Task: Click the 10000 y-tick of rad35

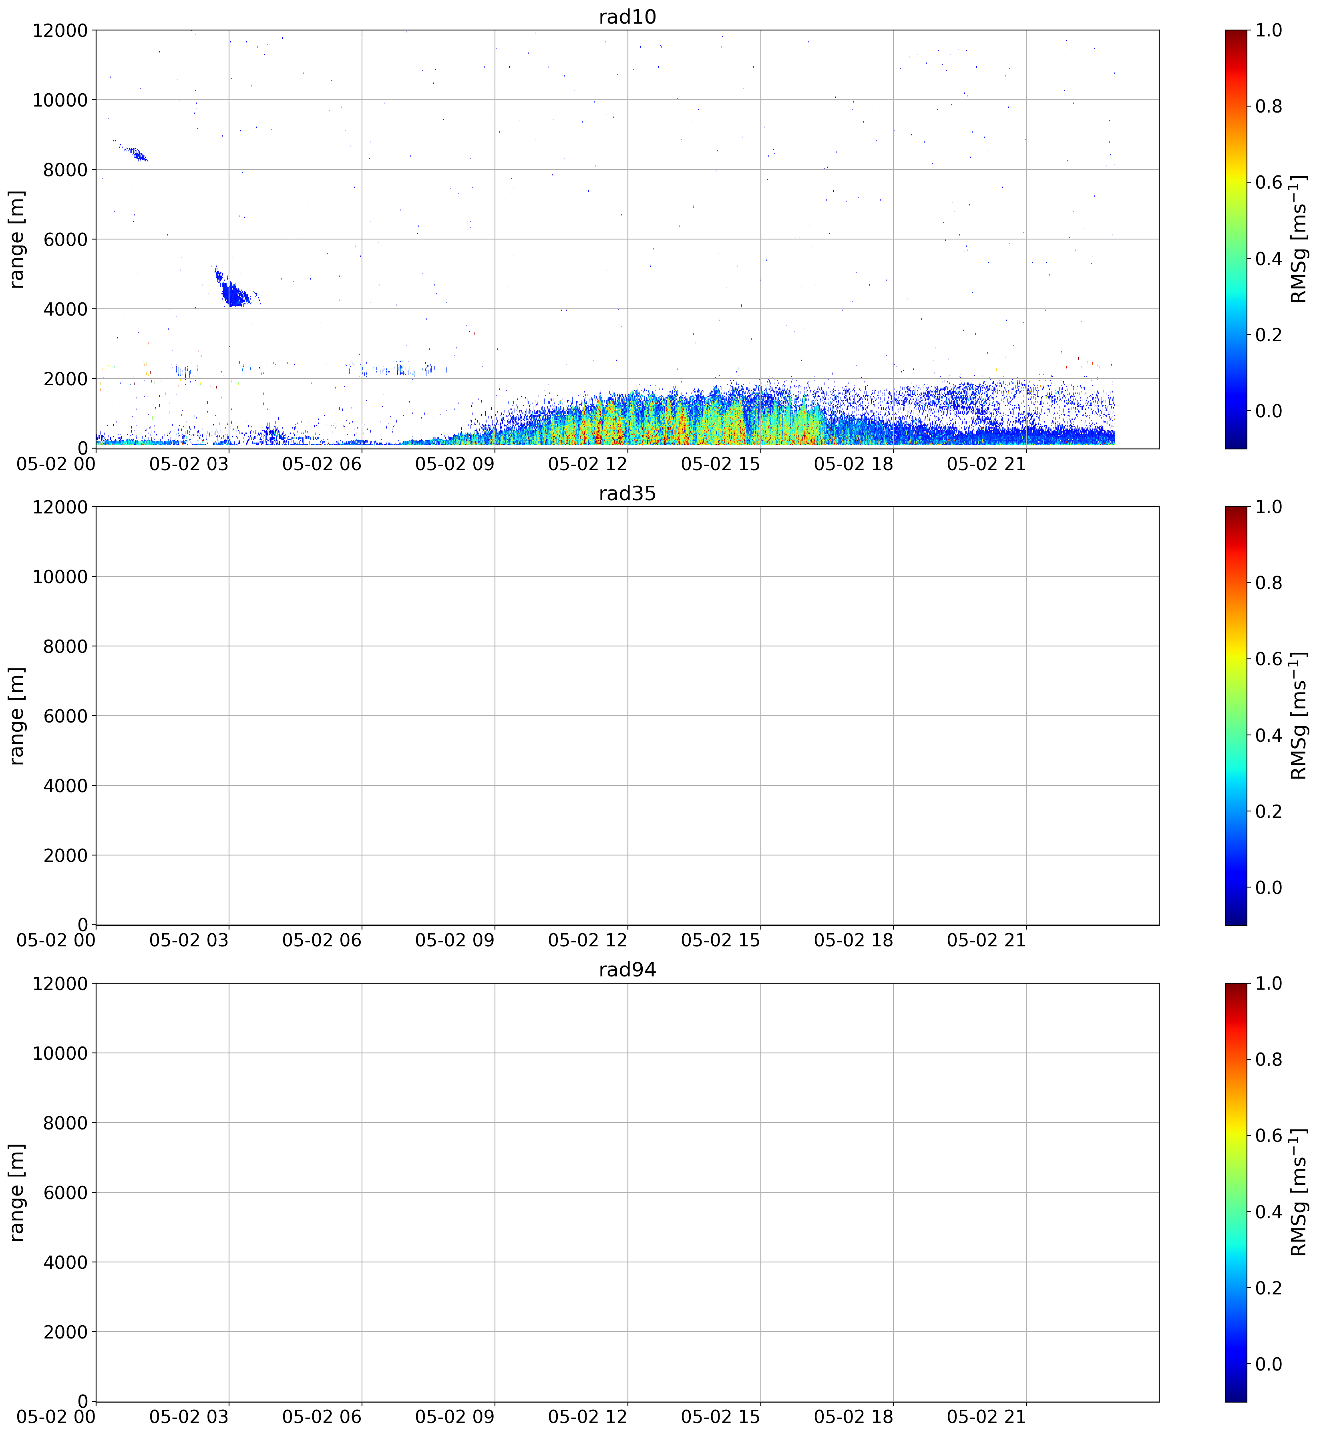Action: pyautogui.click(x=60, y=577)
